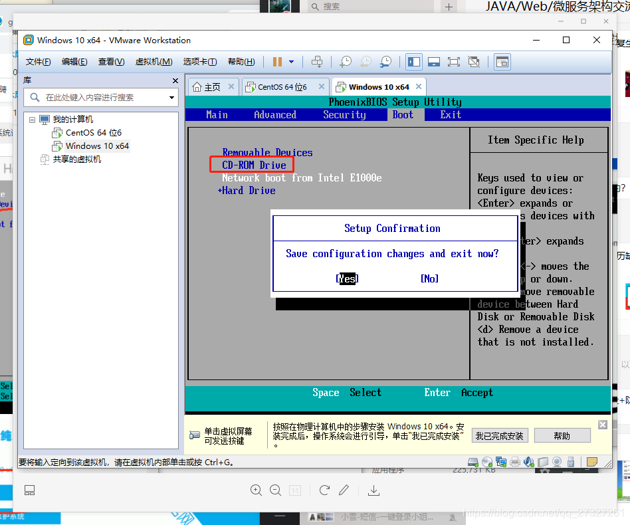Click the webcam status bar icon
This screenshot has width=630, height=525.
pos(557,462)
